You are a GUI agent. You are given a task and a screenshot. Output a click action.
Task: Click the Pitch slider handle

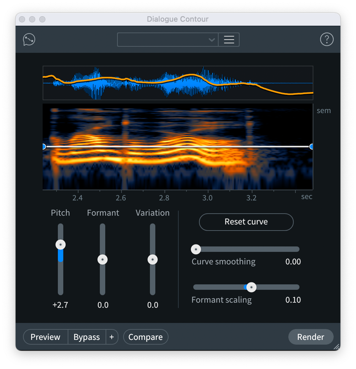point(61,244)
